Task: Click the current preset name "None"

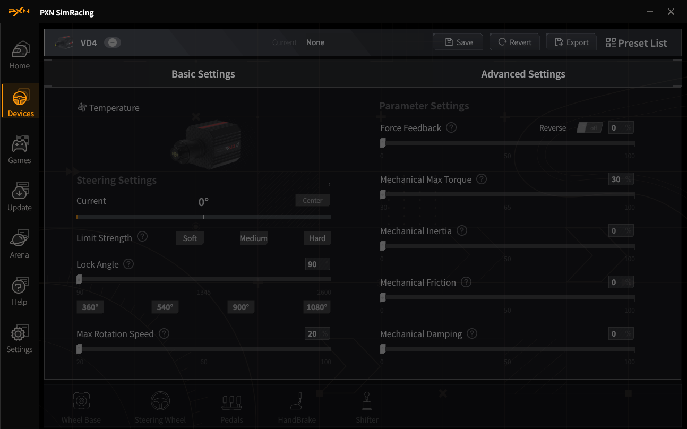Action: click(315, 42)
